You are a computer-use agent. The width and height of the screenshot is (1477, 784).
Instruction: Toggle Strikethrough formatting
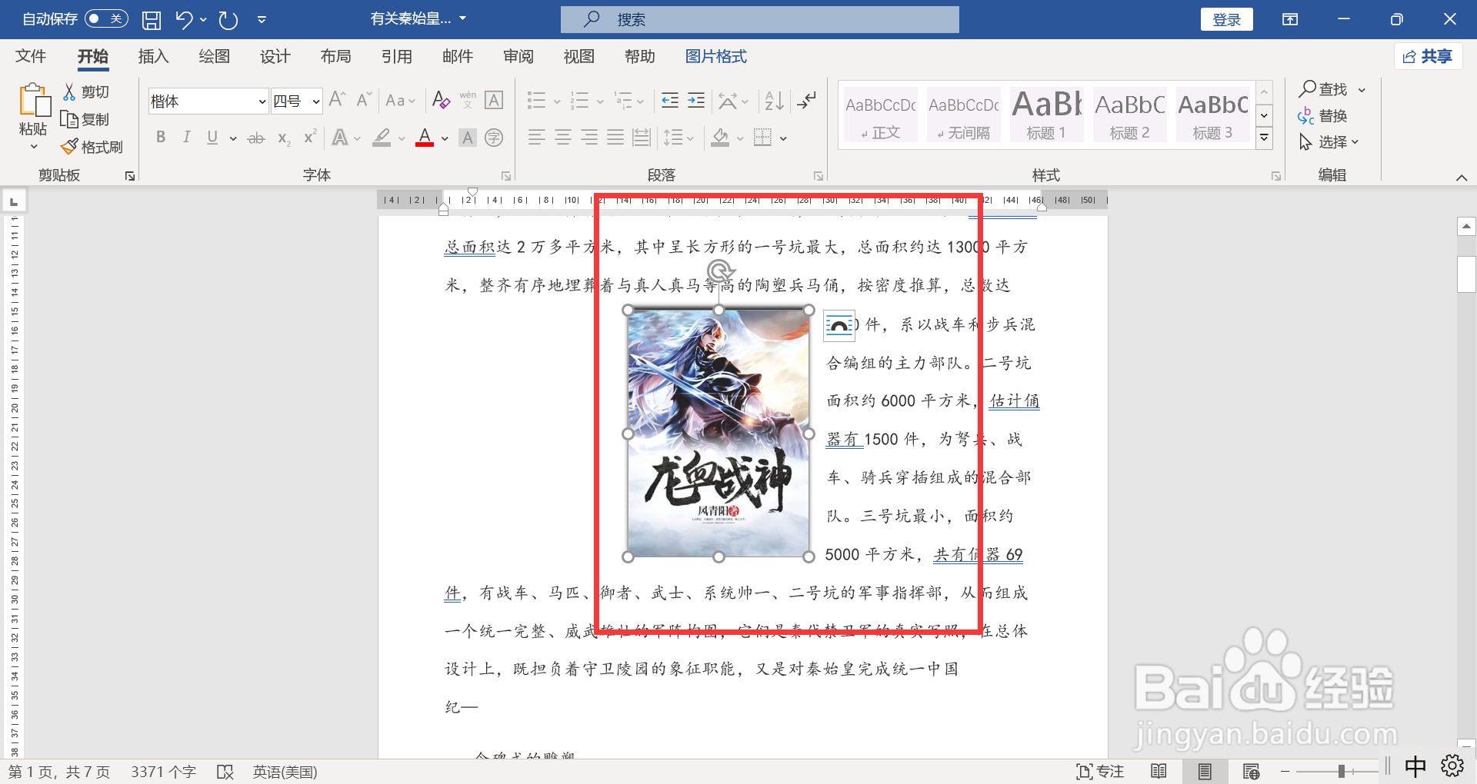point(256,138)
